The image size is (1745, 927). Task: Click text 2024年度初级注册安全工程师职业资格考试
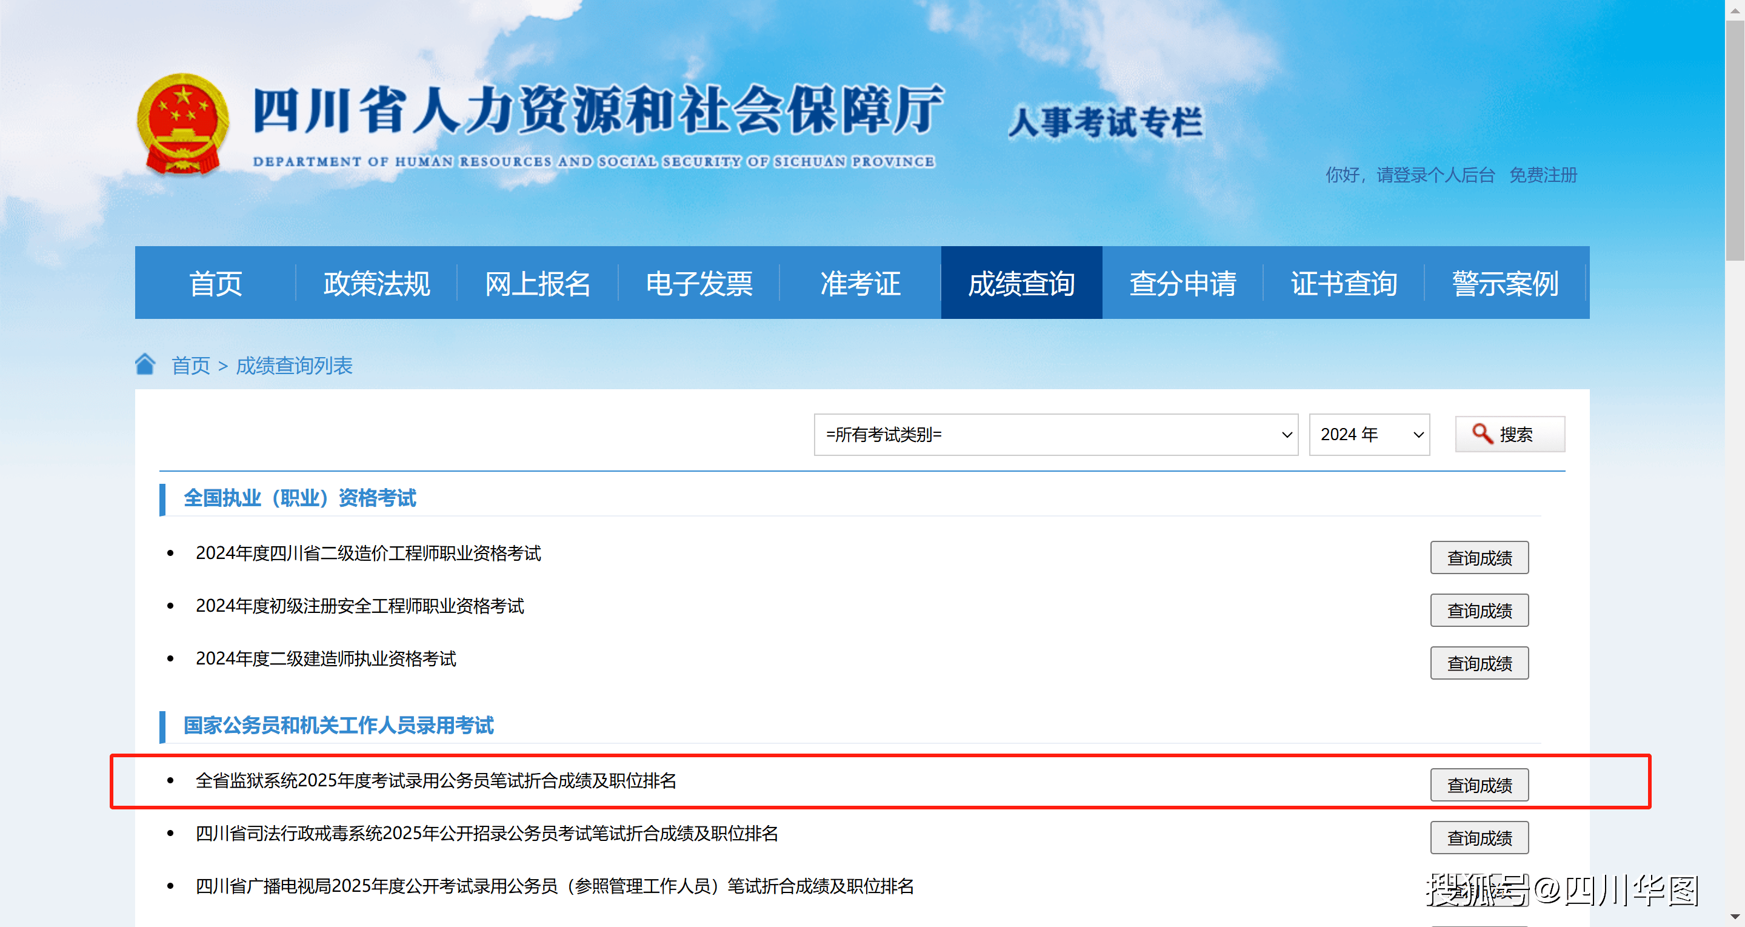click(x=359, y=606)
